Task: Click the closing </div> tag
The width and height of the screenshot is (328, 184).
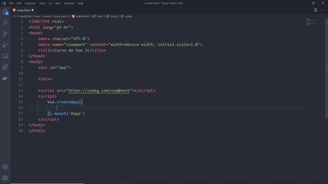Action: (x=45, y=79)
